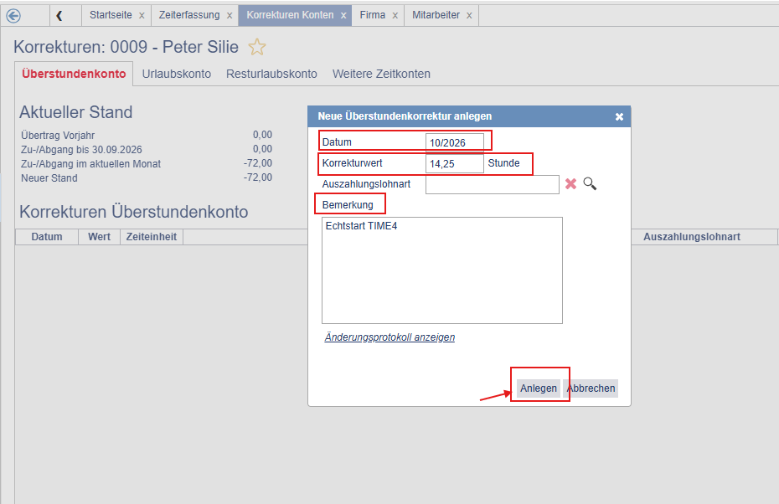Close the Mitarbeiter tab
779x504 pixels.
click(x=469, y=15)
